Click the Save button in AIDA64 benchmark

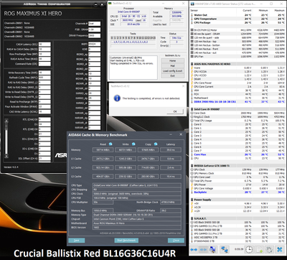tap(77, 241)
